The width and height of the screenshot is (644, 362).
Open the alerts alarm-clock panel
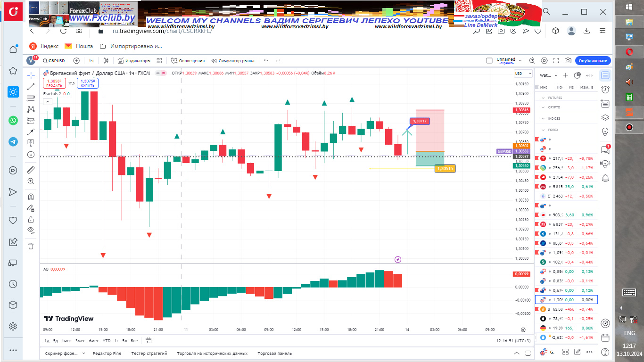point(605,90)
